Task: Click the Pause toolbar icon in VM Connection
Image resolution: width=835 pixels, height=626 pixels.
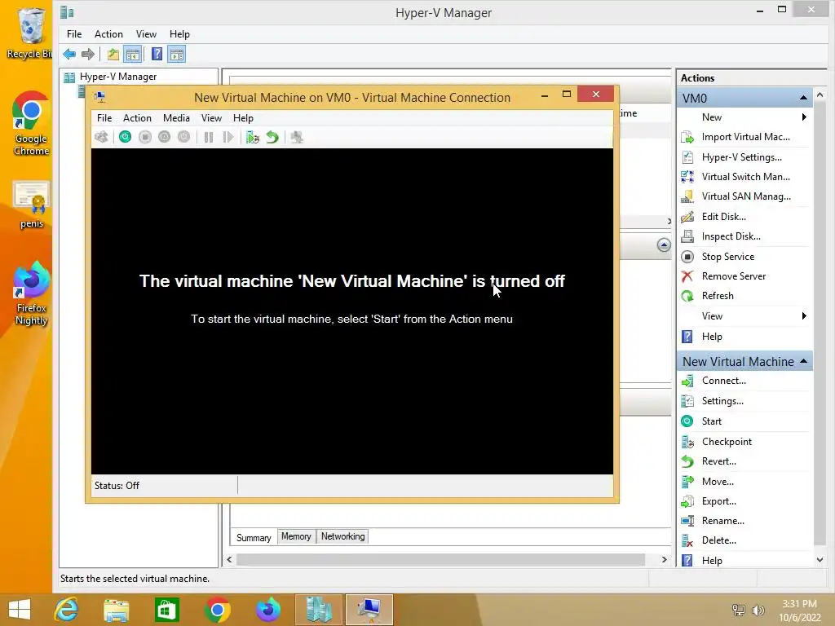Action: (x=208, y=137)
